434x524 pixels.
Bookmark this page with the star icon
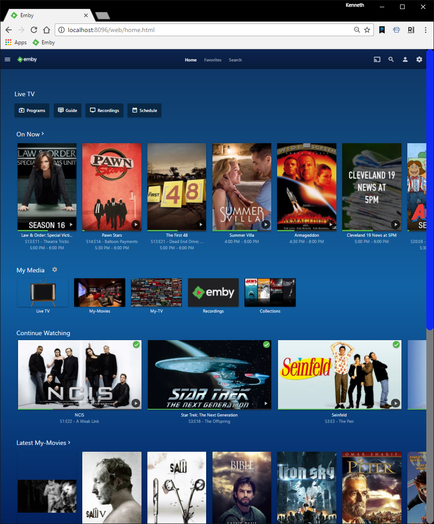[367, 30]
